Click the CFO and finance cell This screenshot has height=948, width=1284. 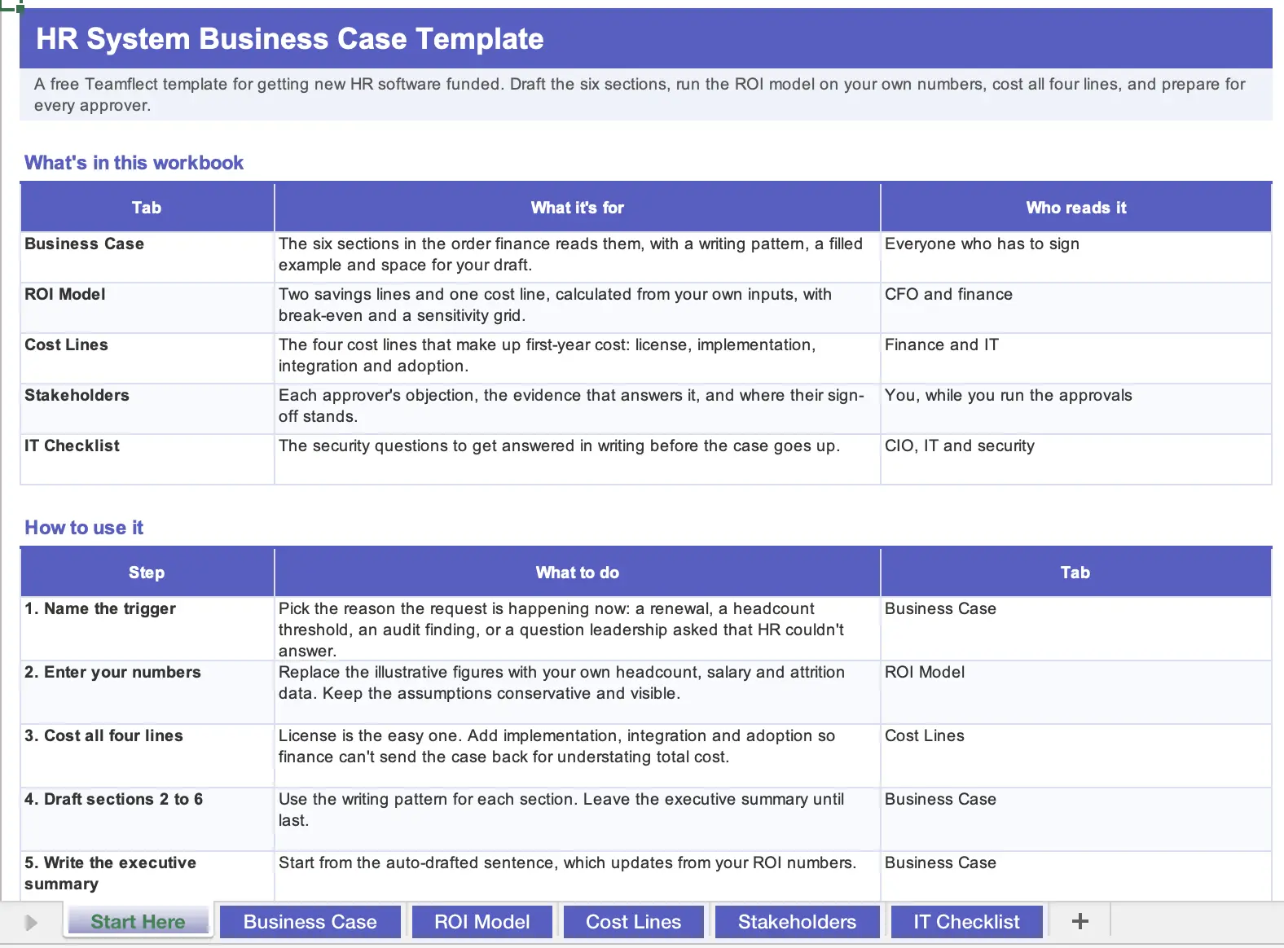pos(1075,308)
